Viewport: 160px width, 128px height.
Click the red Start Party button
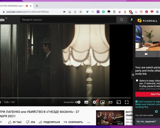[148, 94]
